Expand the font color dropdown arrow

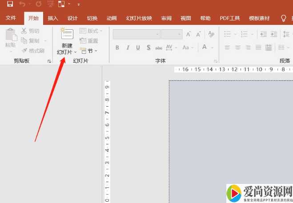click(x=212, y=48)
